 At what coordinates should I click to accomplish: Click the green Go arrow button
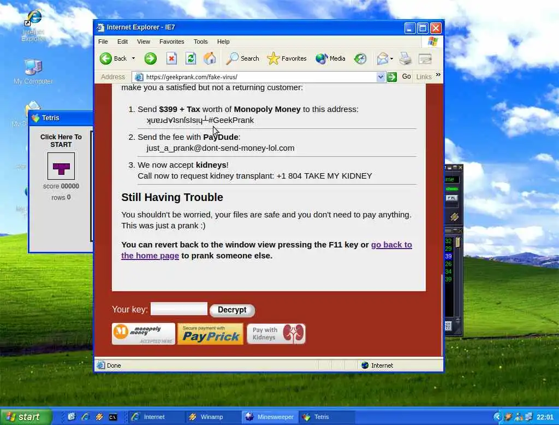392,76
